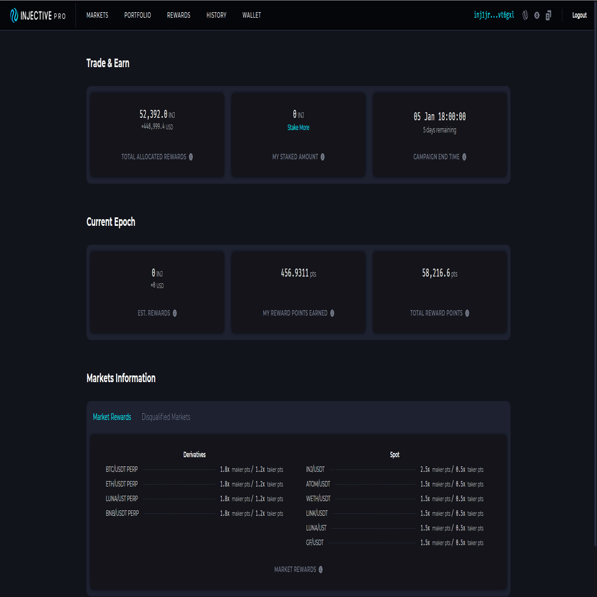Open the Markets menu item
The width and height of the screenshot is (597, 597).
[x=97, y=15]
